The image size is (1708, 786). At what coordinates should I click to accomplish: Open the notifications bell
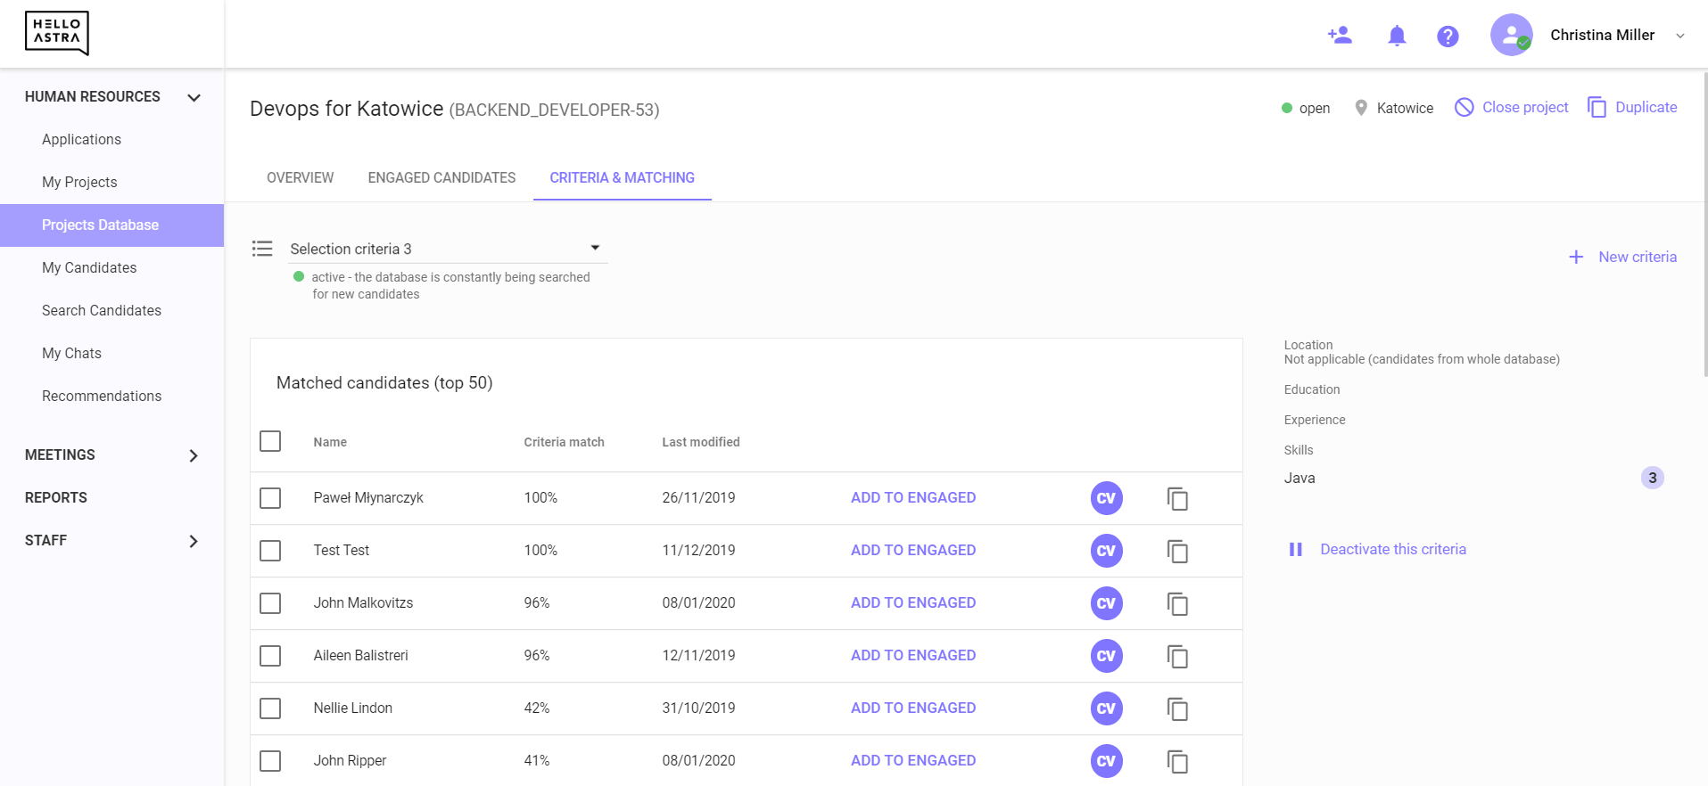1397,36
